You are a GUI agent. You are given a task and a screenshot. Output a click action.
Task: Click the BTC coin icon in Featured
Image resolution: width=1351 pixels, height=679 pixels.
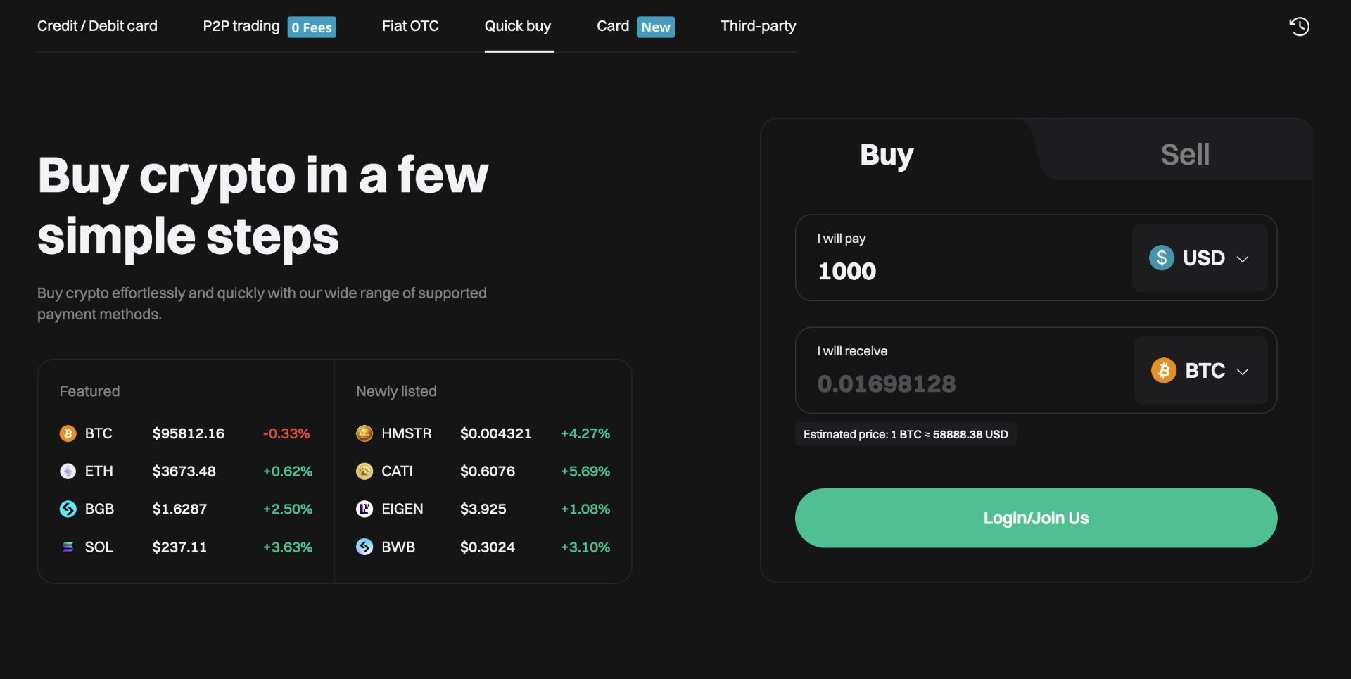68,433
